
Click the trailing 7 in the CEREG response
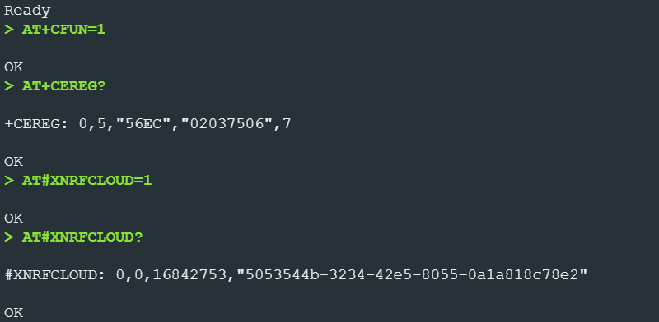tap(287, 124)
